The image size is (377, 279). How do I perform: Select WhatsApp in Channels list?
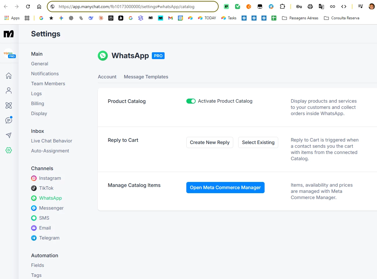(x=46, y=198)
